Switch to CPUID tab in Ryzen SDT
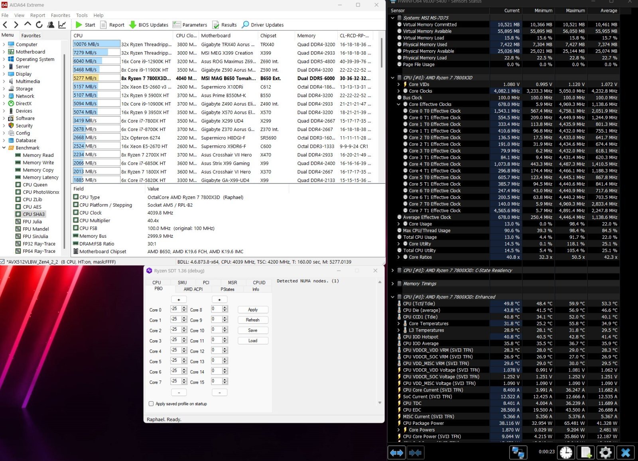638x461 pixels. 259,283
